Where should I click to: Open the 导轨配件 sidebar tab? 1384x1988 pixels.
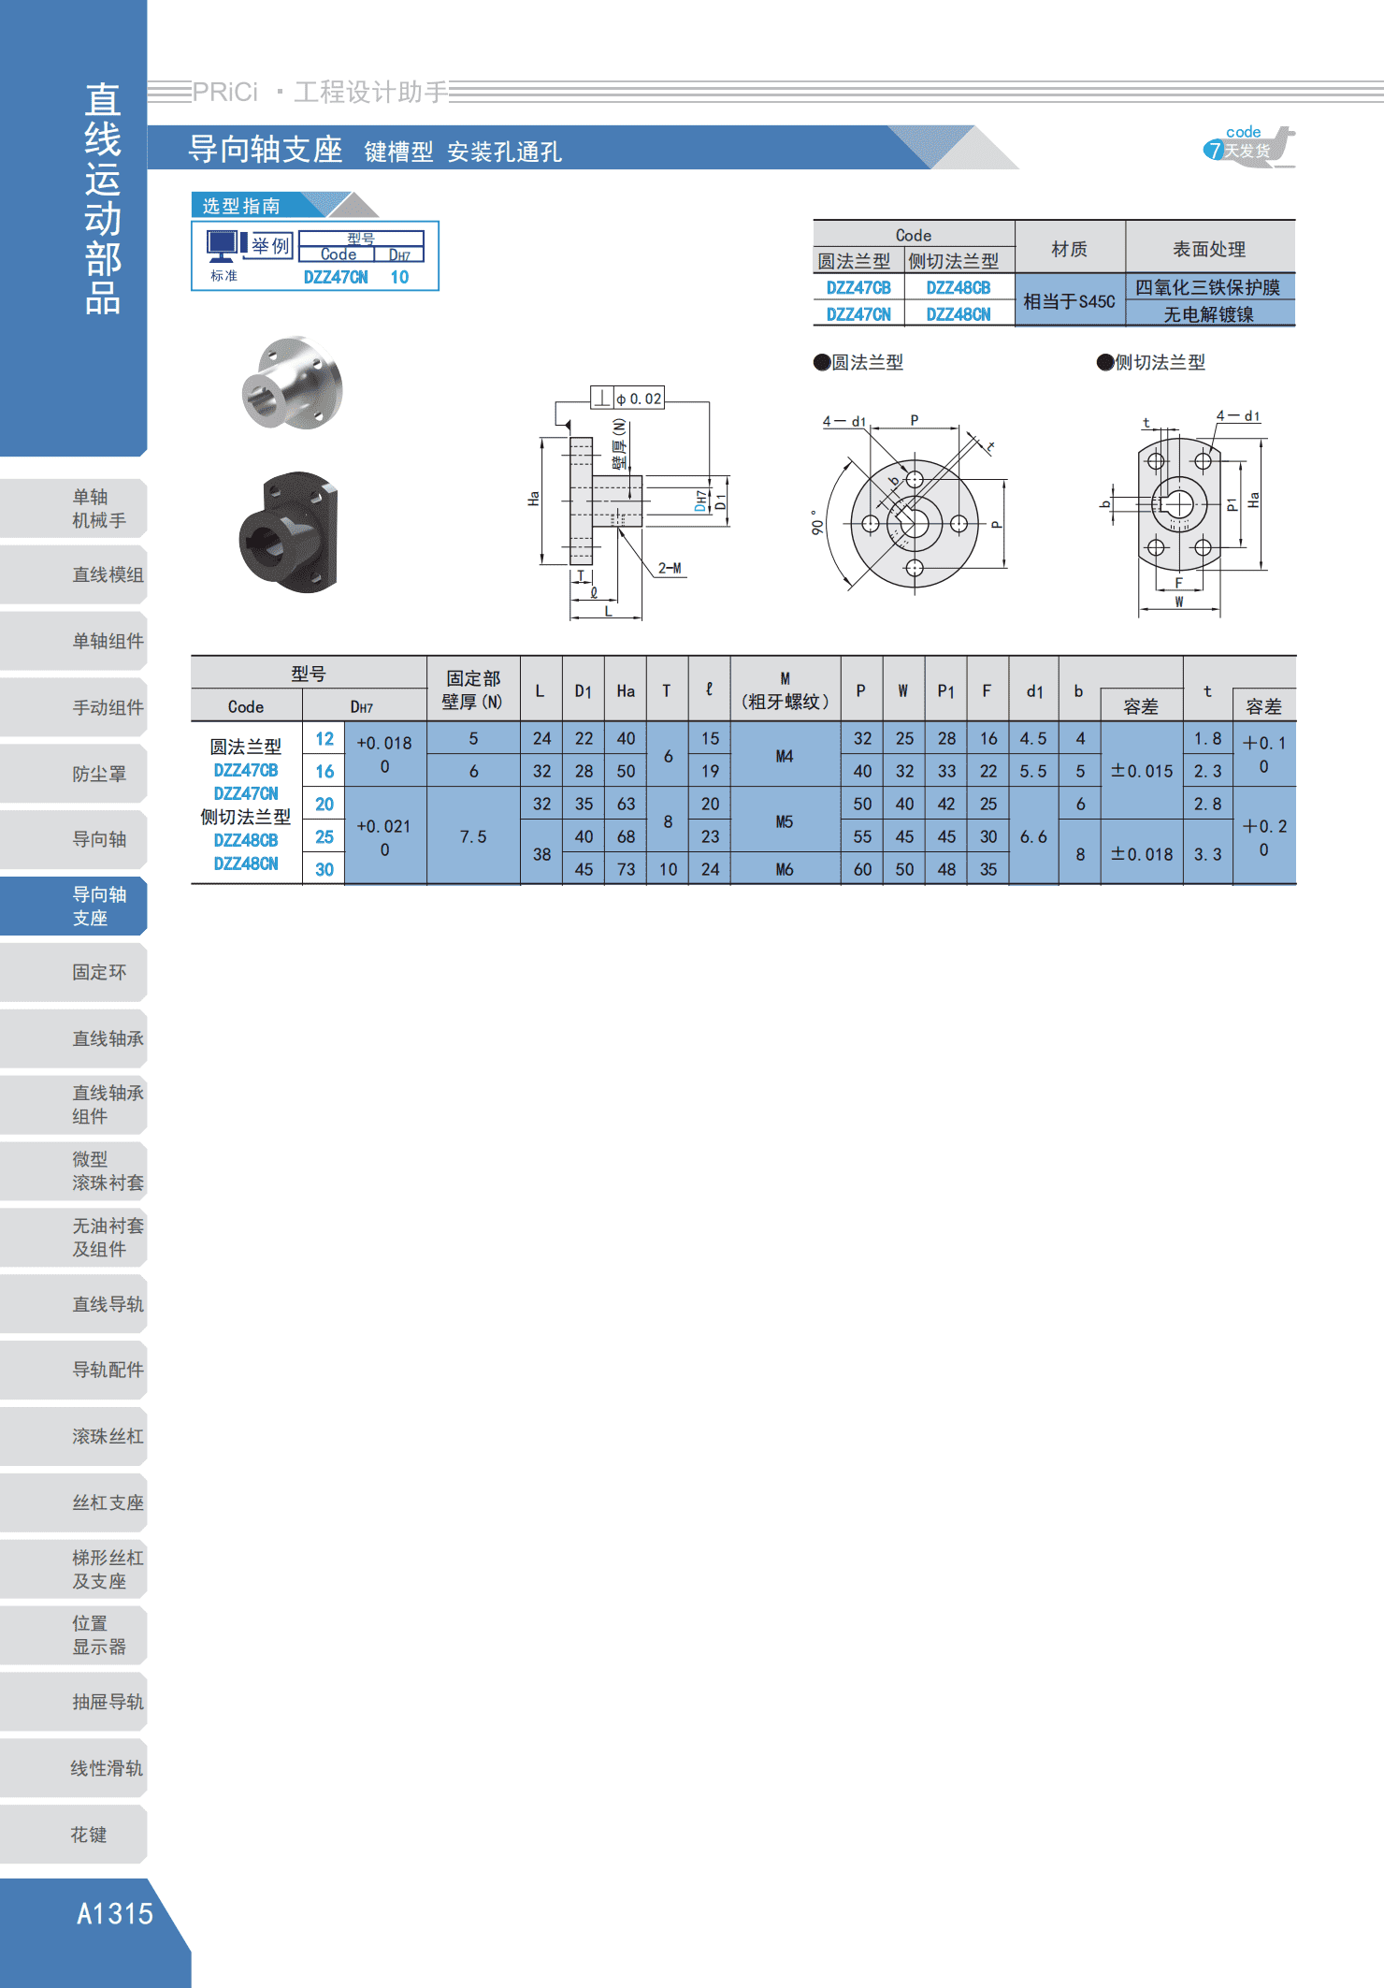[x=74, y=1370]
